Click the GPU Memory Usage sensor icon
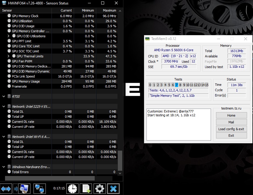 click(9, 81)
